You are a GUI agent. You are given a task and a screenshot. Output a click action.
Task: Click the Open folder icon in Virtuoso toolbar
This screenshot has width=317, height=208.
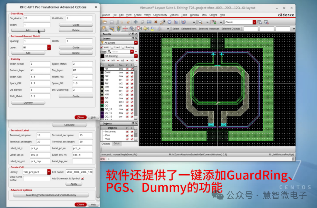[104, 22]
